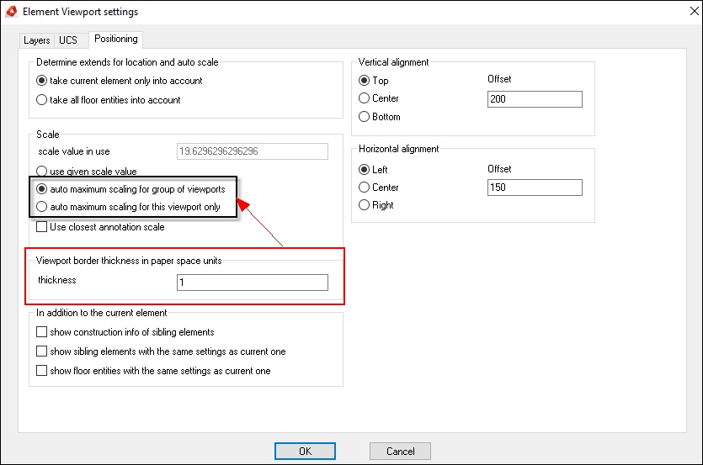Confirm settings with OK button
This screenshot has width=703, height=465.
coord(305,451)
